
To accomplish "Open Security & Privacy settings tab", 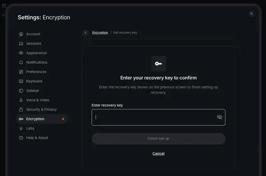I will click(42, 110).
